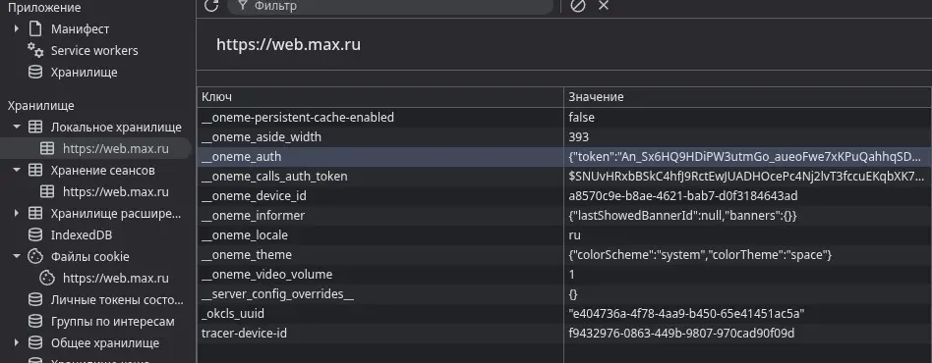932x363 pixels.
Task: Select Личные токены состо... item
Action: (x=117, y=299)
